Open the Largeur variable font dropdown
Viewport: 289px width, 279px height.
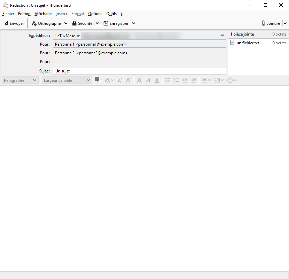[x=67, y=80]
